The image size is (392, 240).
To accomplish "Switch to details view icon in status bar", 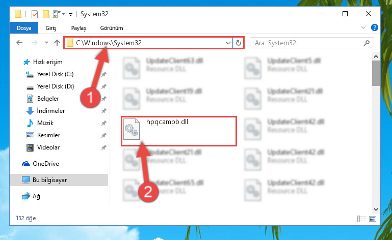I will (x=361, y=219).
